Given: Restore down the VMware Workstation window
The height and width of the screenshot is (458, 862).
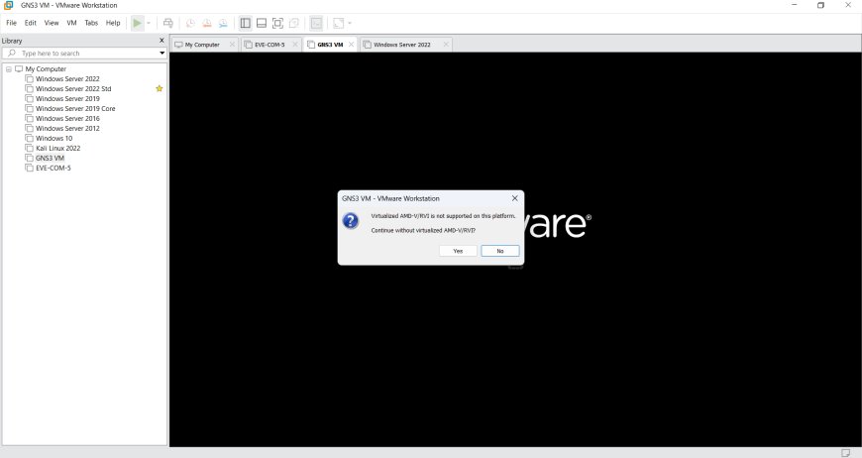Looking at the screenshot, I should [820, 5].
